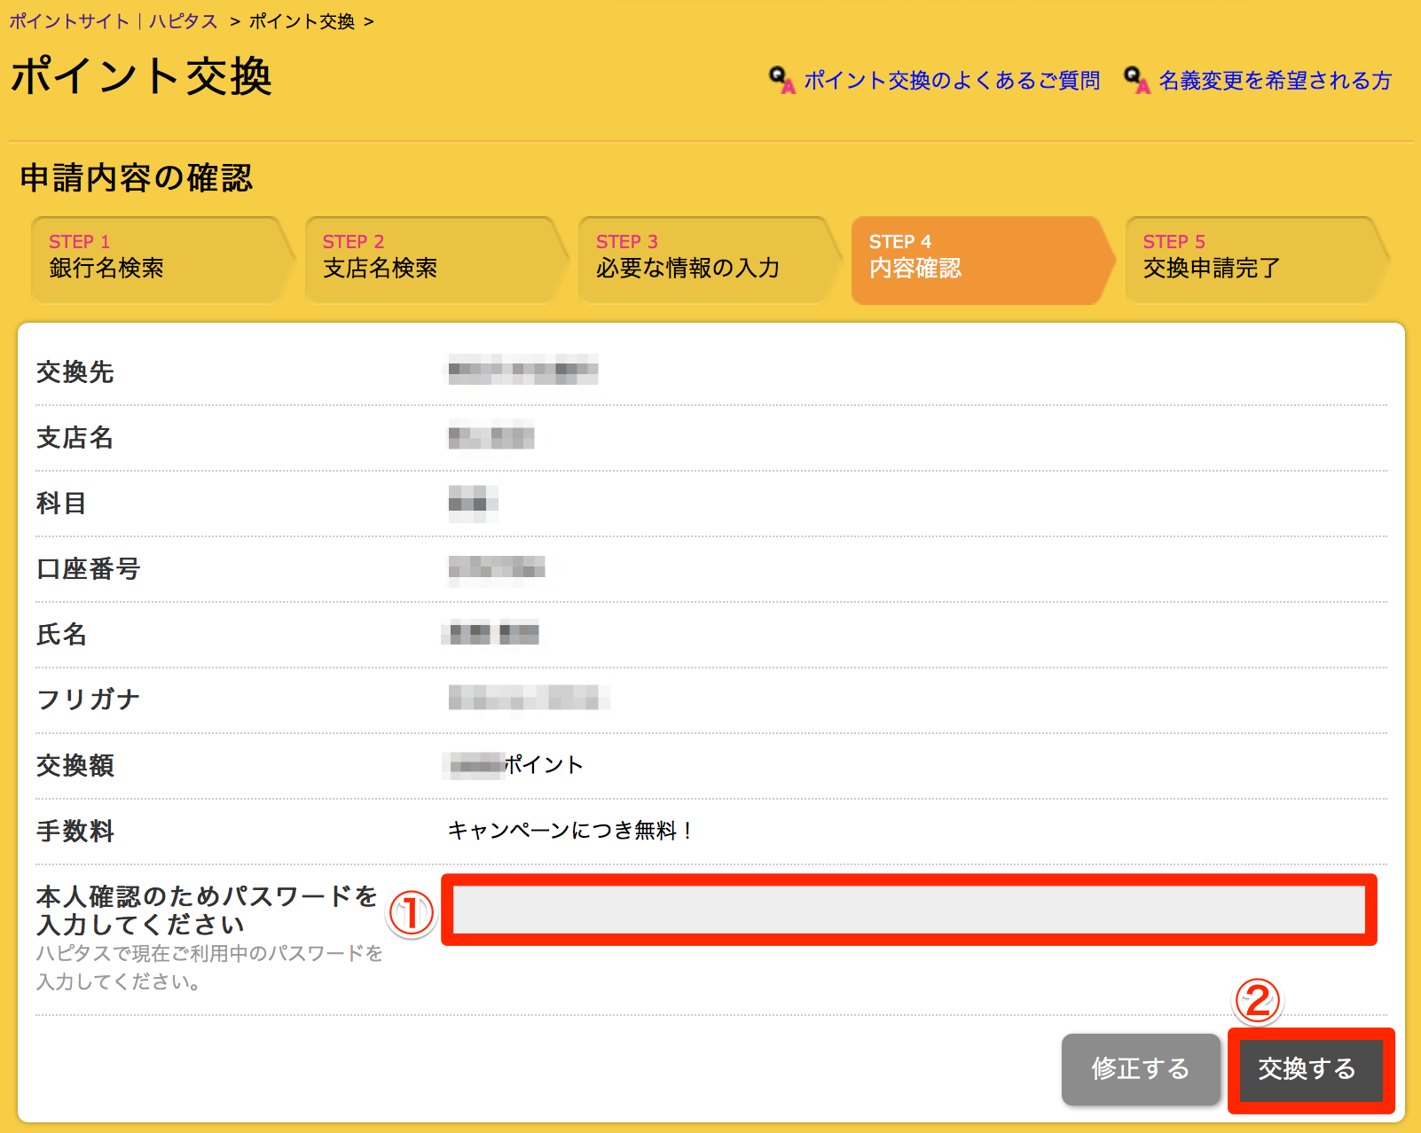Click the red ① annotation circle

[412, 914]
